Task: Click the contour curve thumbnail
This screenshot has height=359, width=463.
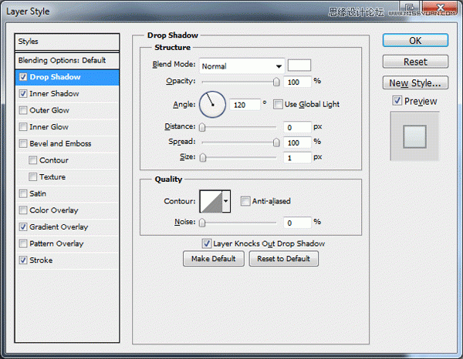Action: pyautogui.click(x=211, y=201)
